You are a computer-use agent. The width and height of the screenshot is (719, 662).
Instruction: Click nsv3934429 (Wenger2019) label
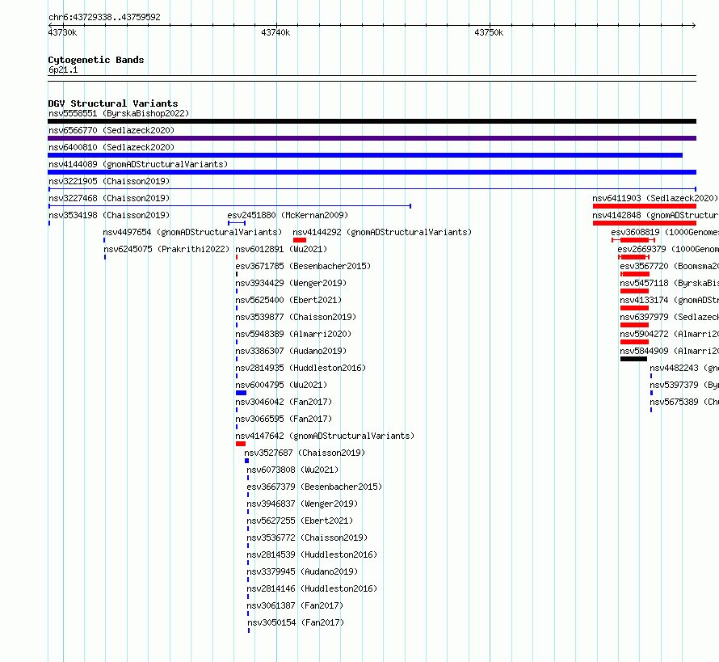point(291,283)
